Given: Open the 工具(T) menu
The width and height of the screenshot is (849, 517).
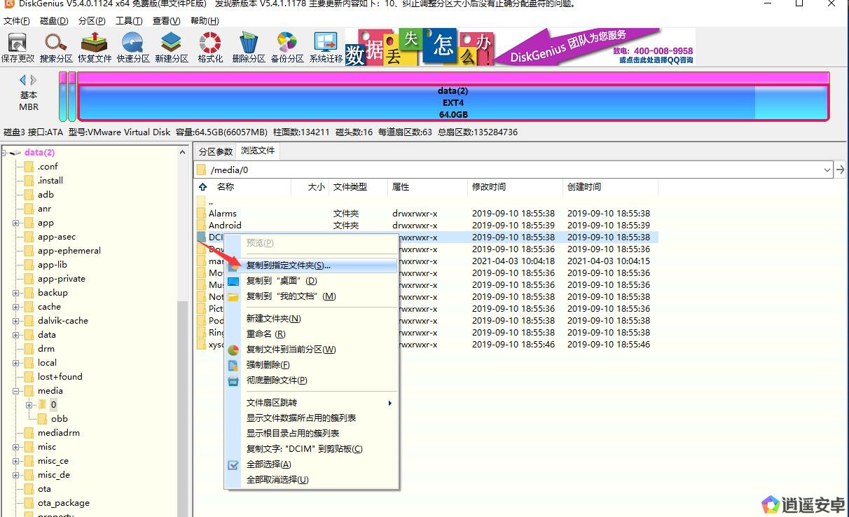Looking at the screenshot, I should pos(129,21).
